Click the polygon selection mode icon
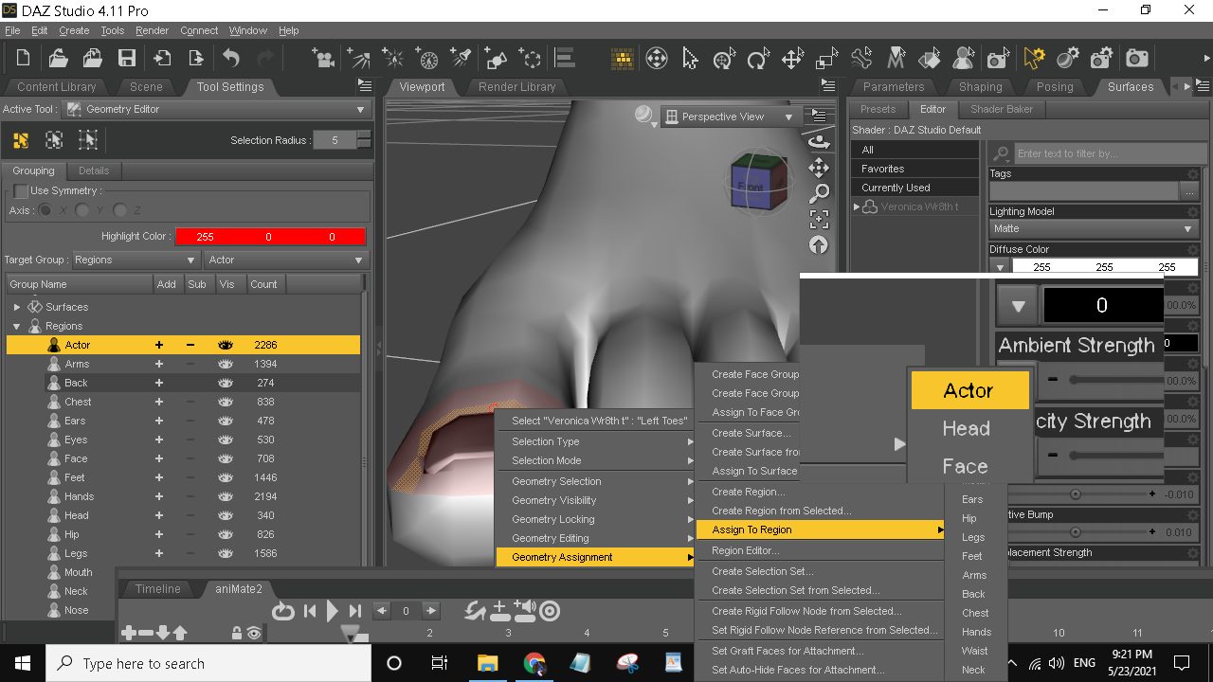Image resolution: width=1213 pixels, height=682 pixels. (21, 140)
